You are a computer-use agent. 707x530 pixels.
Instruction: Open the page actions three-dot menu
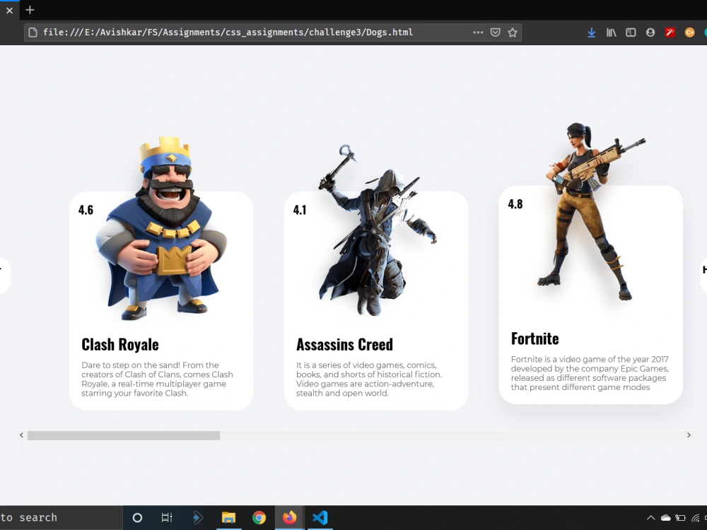(478, 33)
